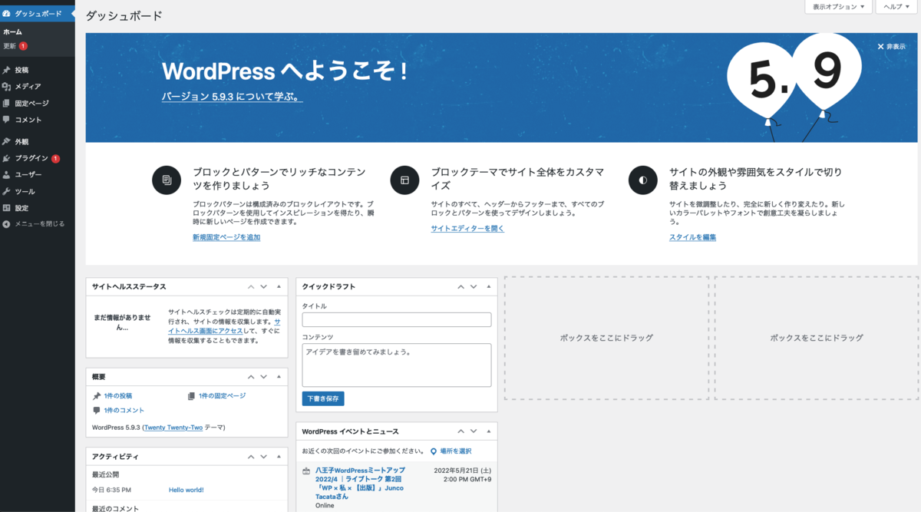
Task: Click the 1件の投稿 link
Action: [118, 396]
